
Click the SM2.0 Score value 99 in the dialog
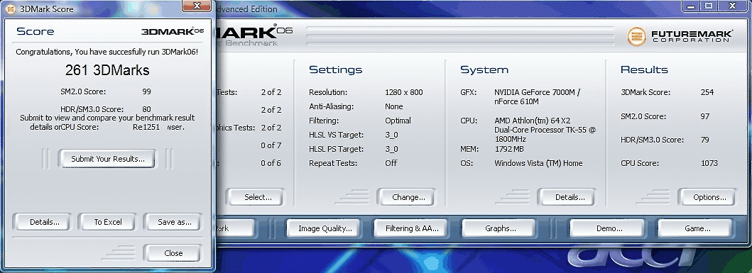pyautogui.click(x=147, y=91)
